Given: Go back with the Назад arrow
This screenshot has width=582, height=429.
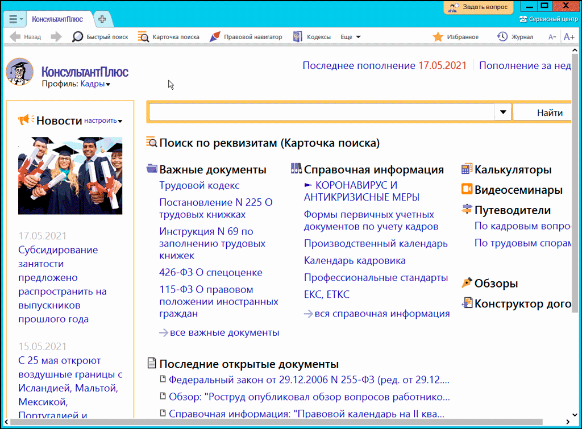Looking at the screenshot, I should click(25, 37).
